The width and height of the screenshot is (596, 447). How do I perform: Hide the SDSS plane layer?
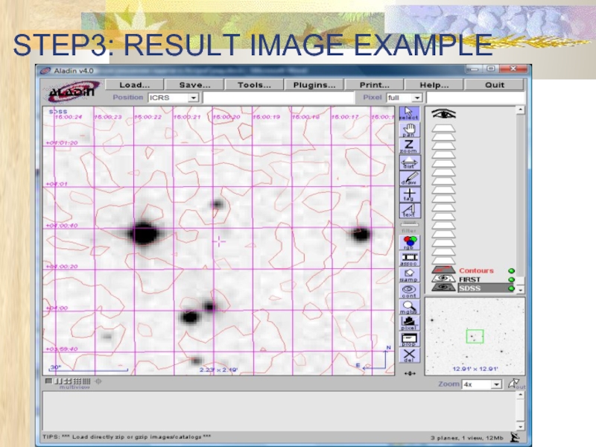(x=445, y=288)
